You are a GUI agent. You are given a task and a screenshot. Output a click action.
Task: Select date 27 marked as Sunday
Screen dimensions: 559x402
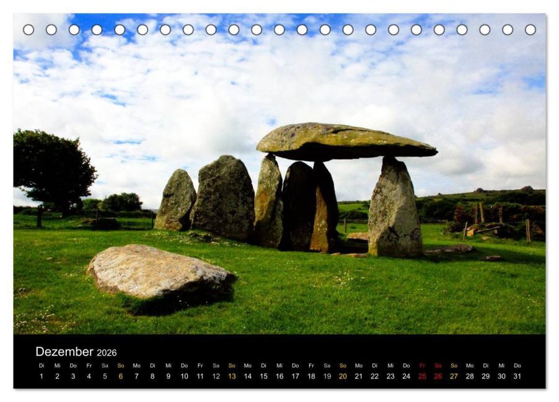tap(454, 376)
